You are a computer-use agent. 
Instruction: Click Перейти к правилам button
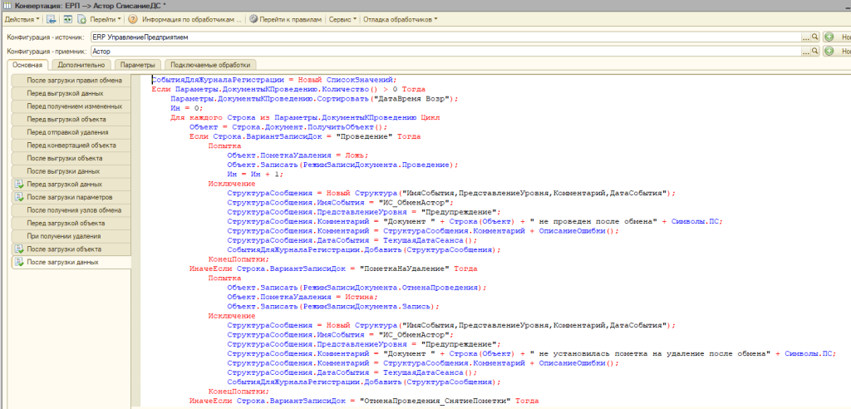[x=285, y=18]
